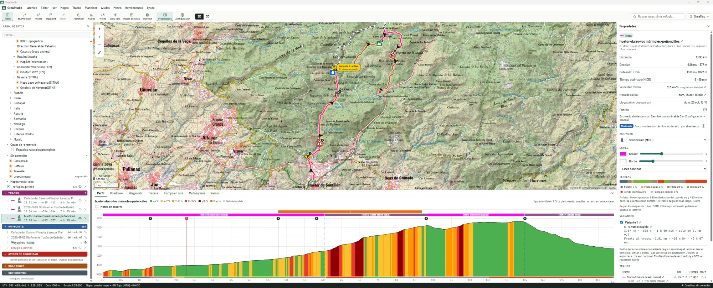Open Sol y luna tool

(x=115, y=16)
